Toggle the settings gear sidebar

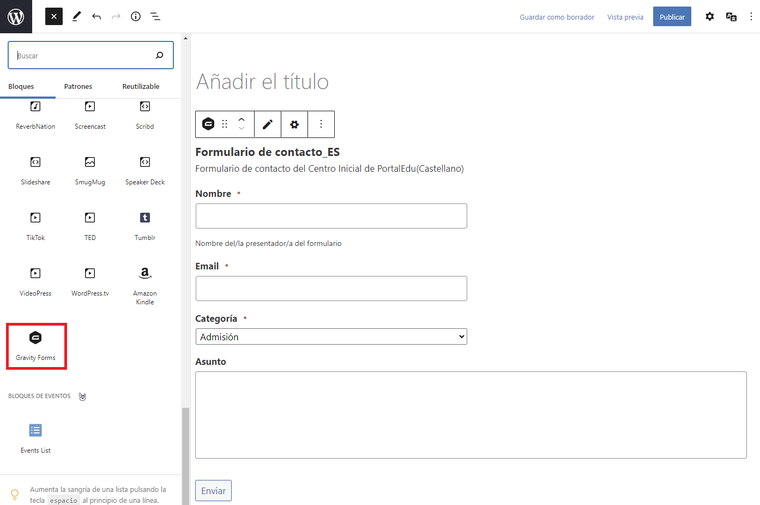tap(709, 16)
